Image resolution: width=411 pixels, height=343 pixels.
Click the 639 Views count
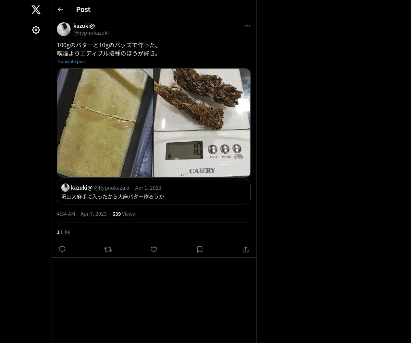pyautogui.click(x=124, y=214)
